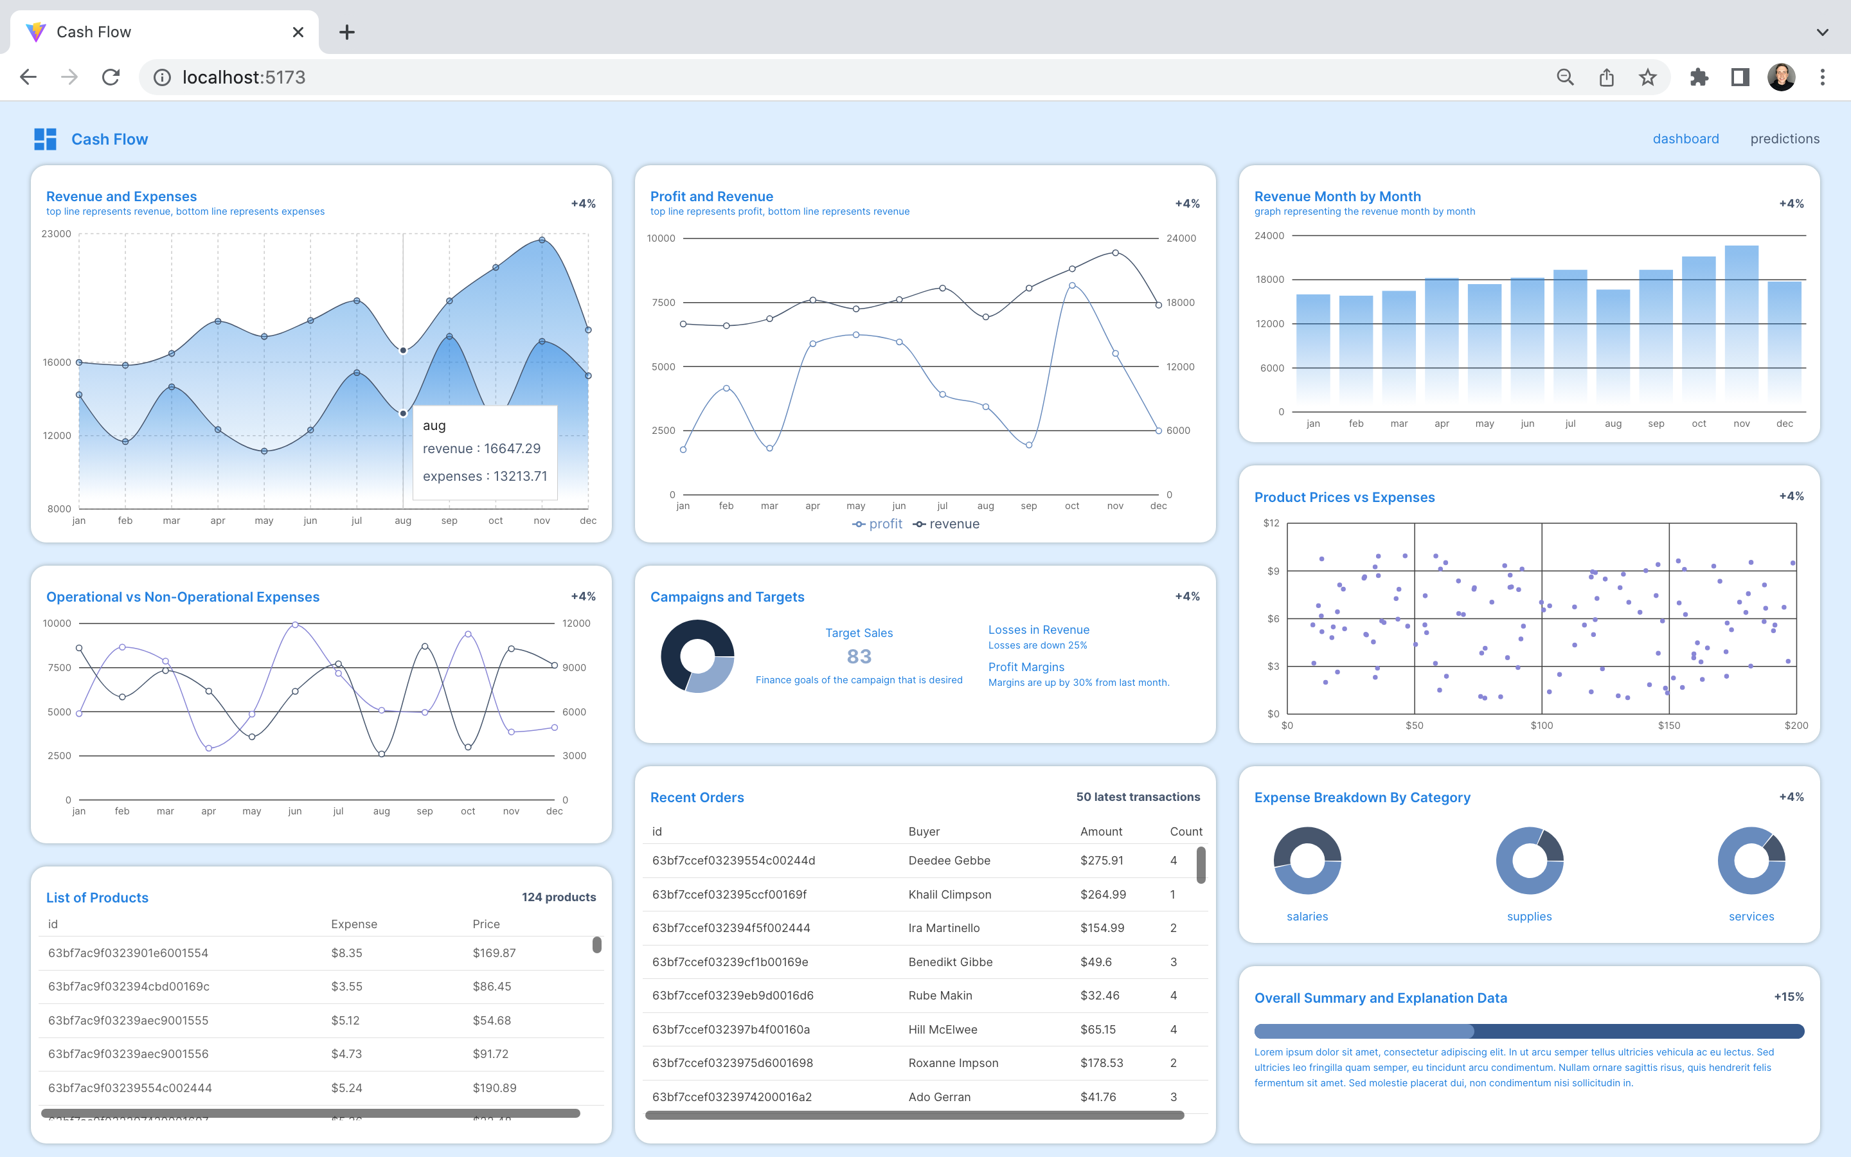
Task: Click product id 63bf7ac9f0323901e6001554
Action: click(128, 953)
